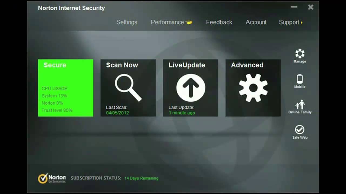The height and width of the screenshot is (194, 346).
Task: Click the 'CPU USAGE:' label
Action: [x=55, y=89]
